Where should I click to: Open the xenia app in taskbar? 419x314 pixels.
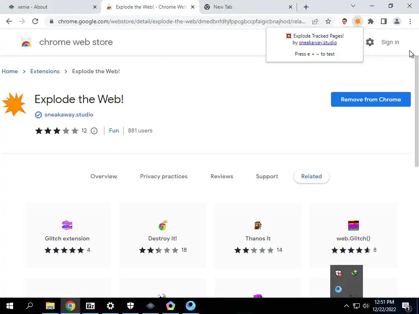pyautogui.click(x=151, y=306)
